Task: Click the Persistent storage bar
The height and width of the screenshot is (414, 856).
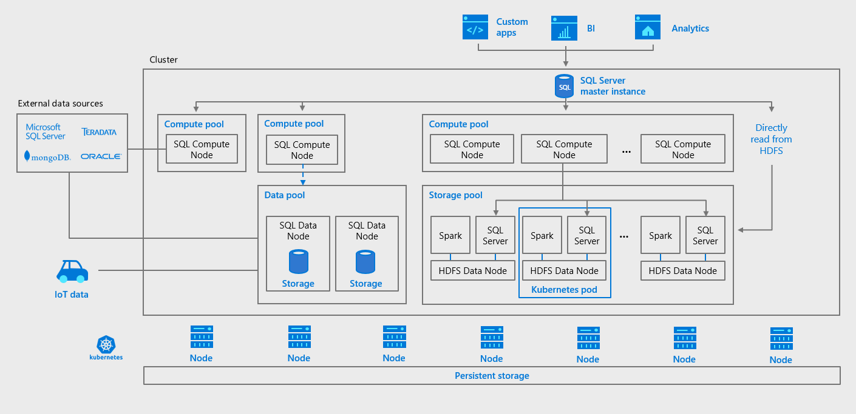Action: (x=492, y=376)
